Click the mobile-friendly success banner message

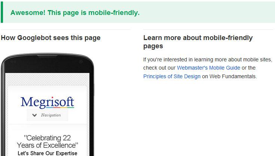click(75, 13)
